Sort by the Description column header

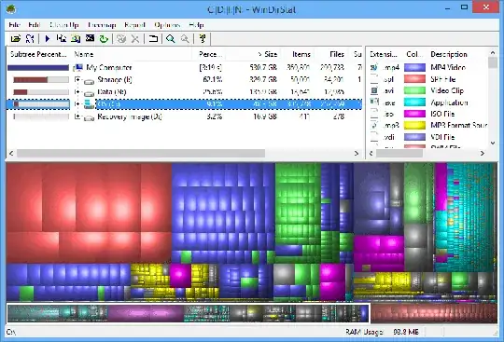pyautogui.click(x=457, y=54)
